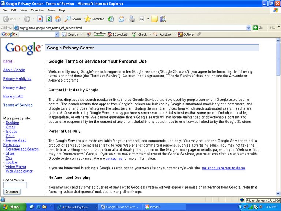Open the Google logo toolbar menu
Screen dimensions: 281x211
pyautogui.click(x=9, y=34)
